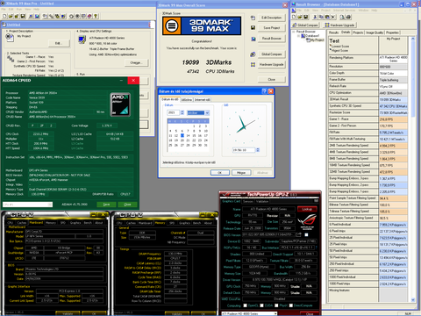Click Print icon in Result Browser toolbar
This screenshot has height=316, width=421.
[348, 17]
